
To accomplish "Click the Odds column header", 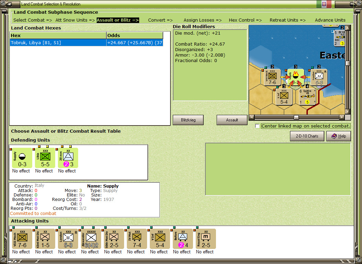I will click(x=135, y=35).
